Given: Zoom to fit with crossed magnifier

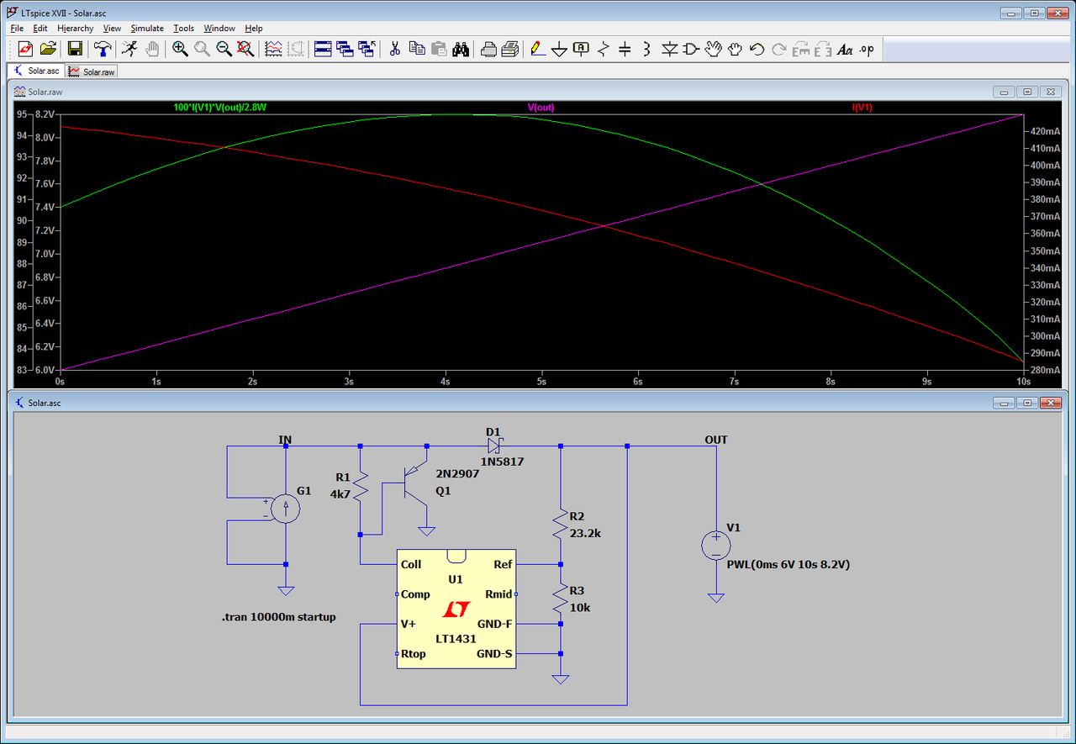Looking at the screenshot, I should 245,49.
